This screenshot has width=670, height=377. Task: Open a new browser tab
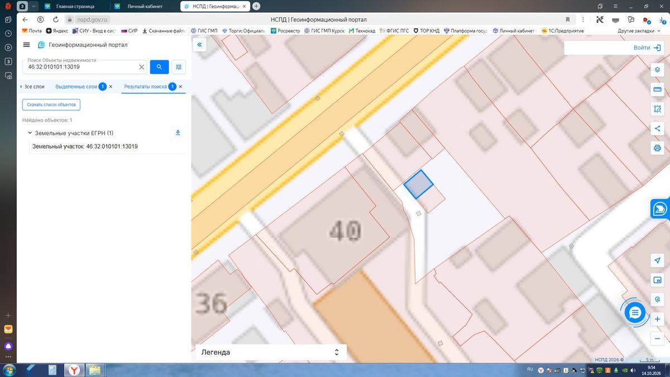(256, 6)
